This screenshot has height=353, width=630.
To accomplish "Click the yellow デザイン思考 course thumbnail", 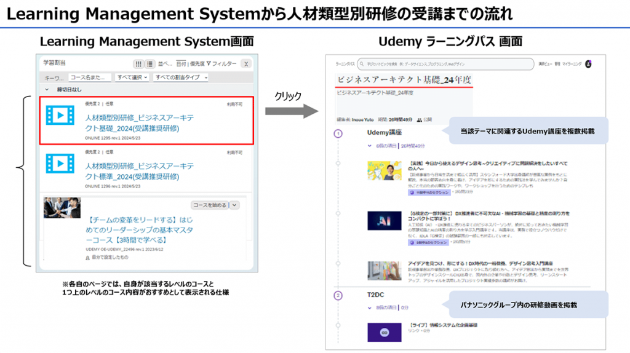I will [384, 171].
